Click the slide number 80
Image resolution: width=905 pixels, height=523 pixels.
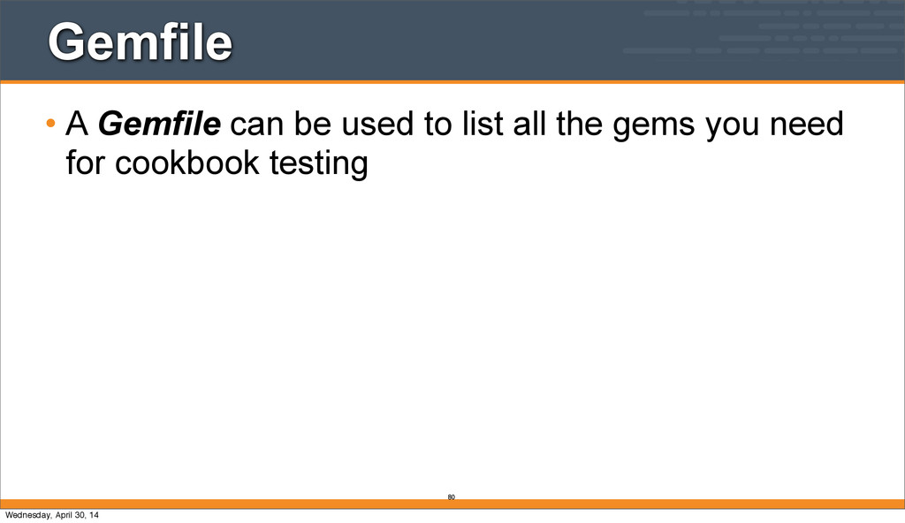(x=451, y=497)
